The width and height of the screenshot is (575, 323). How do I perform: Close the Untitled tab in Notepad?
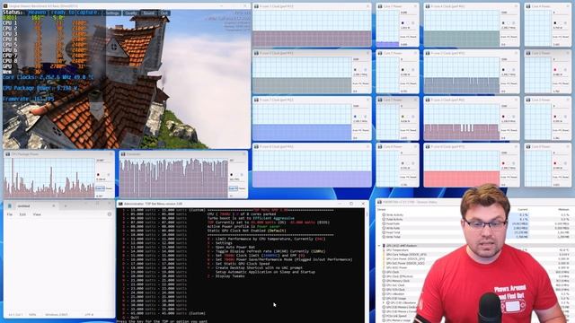point(54,205)
